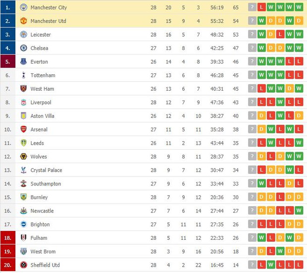Screen dimensions: 307x273
Task: Open the Aston Villa team link
Action: (x=42, y=116)
